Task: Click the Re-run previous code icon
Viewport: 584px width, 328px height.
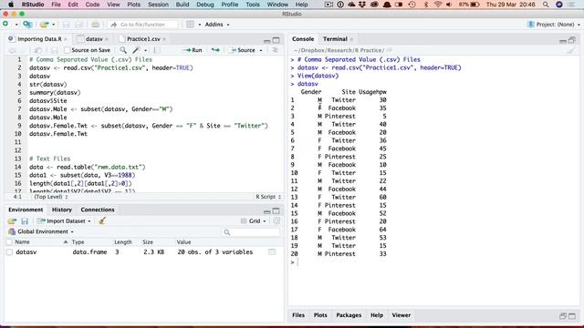Action: coord(215,50)
